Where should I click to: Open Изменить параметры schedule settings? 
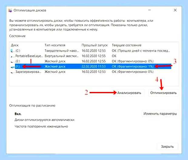(160, 114)
